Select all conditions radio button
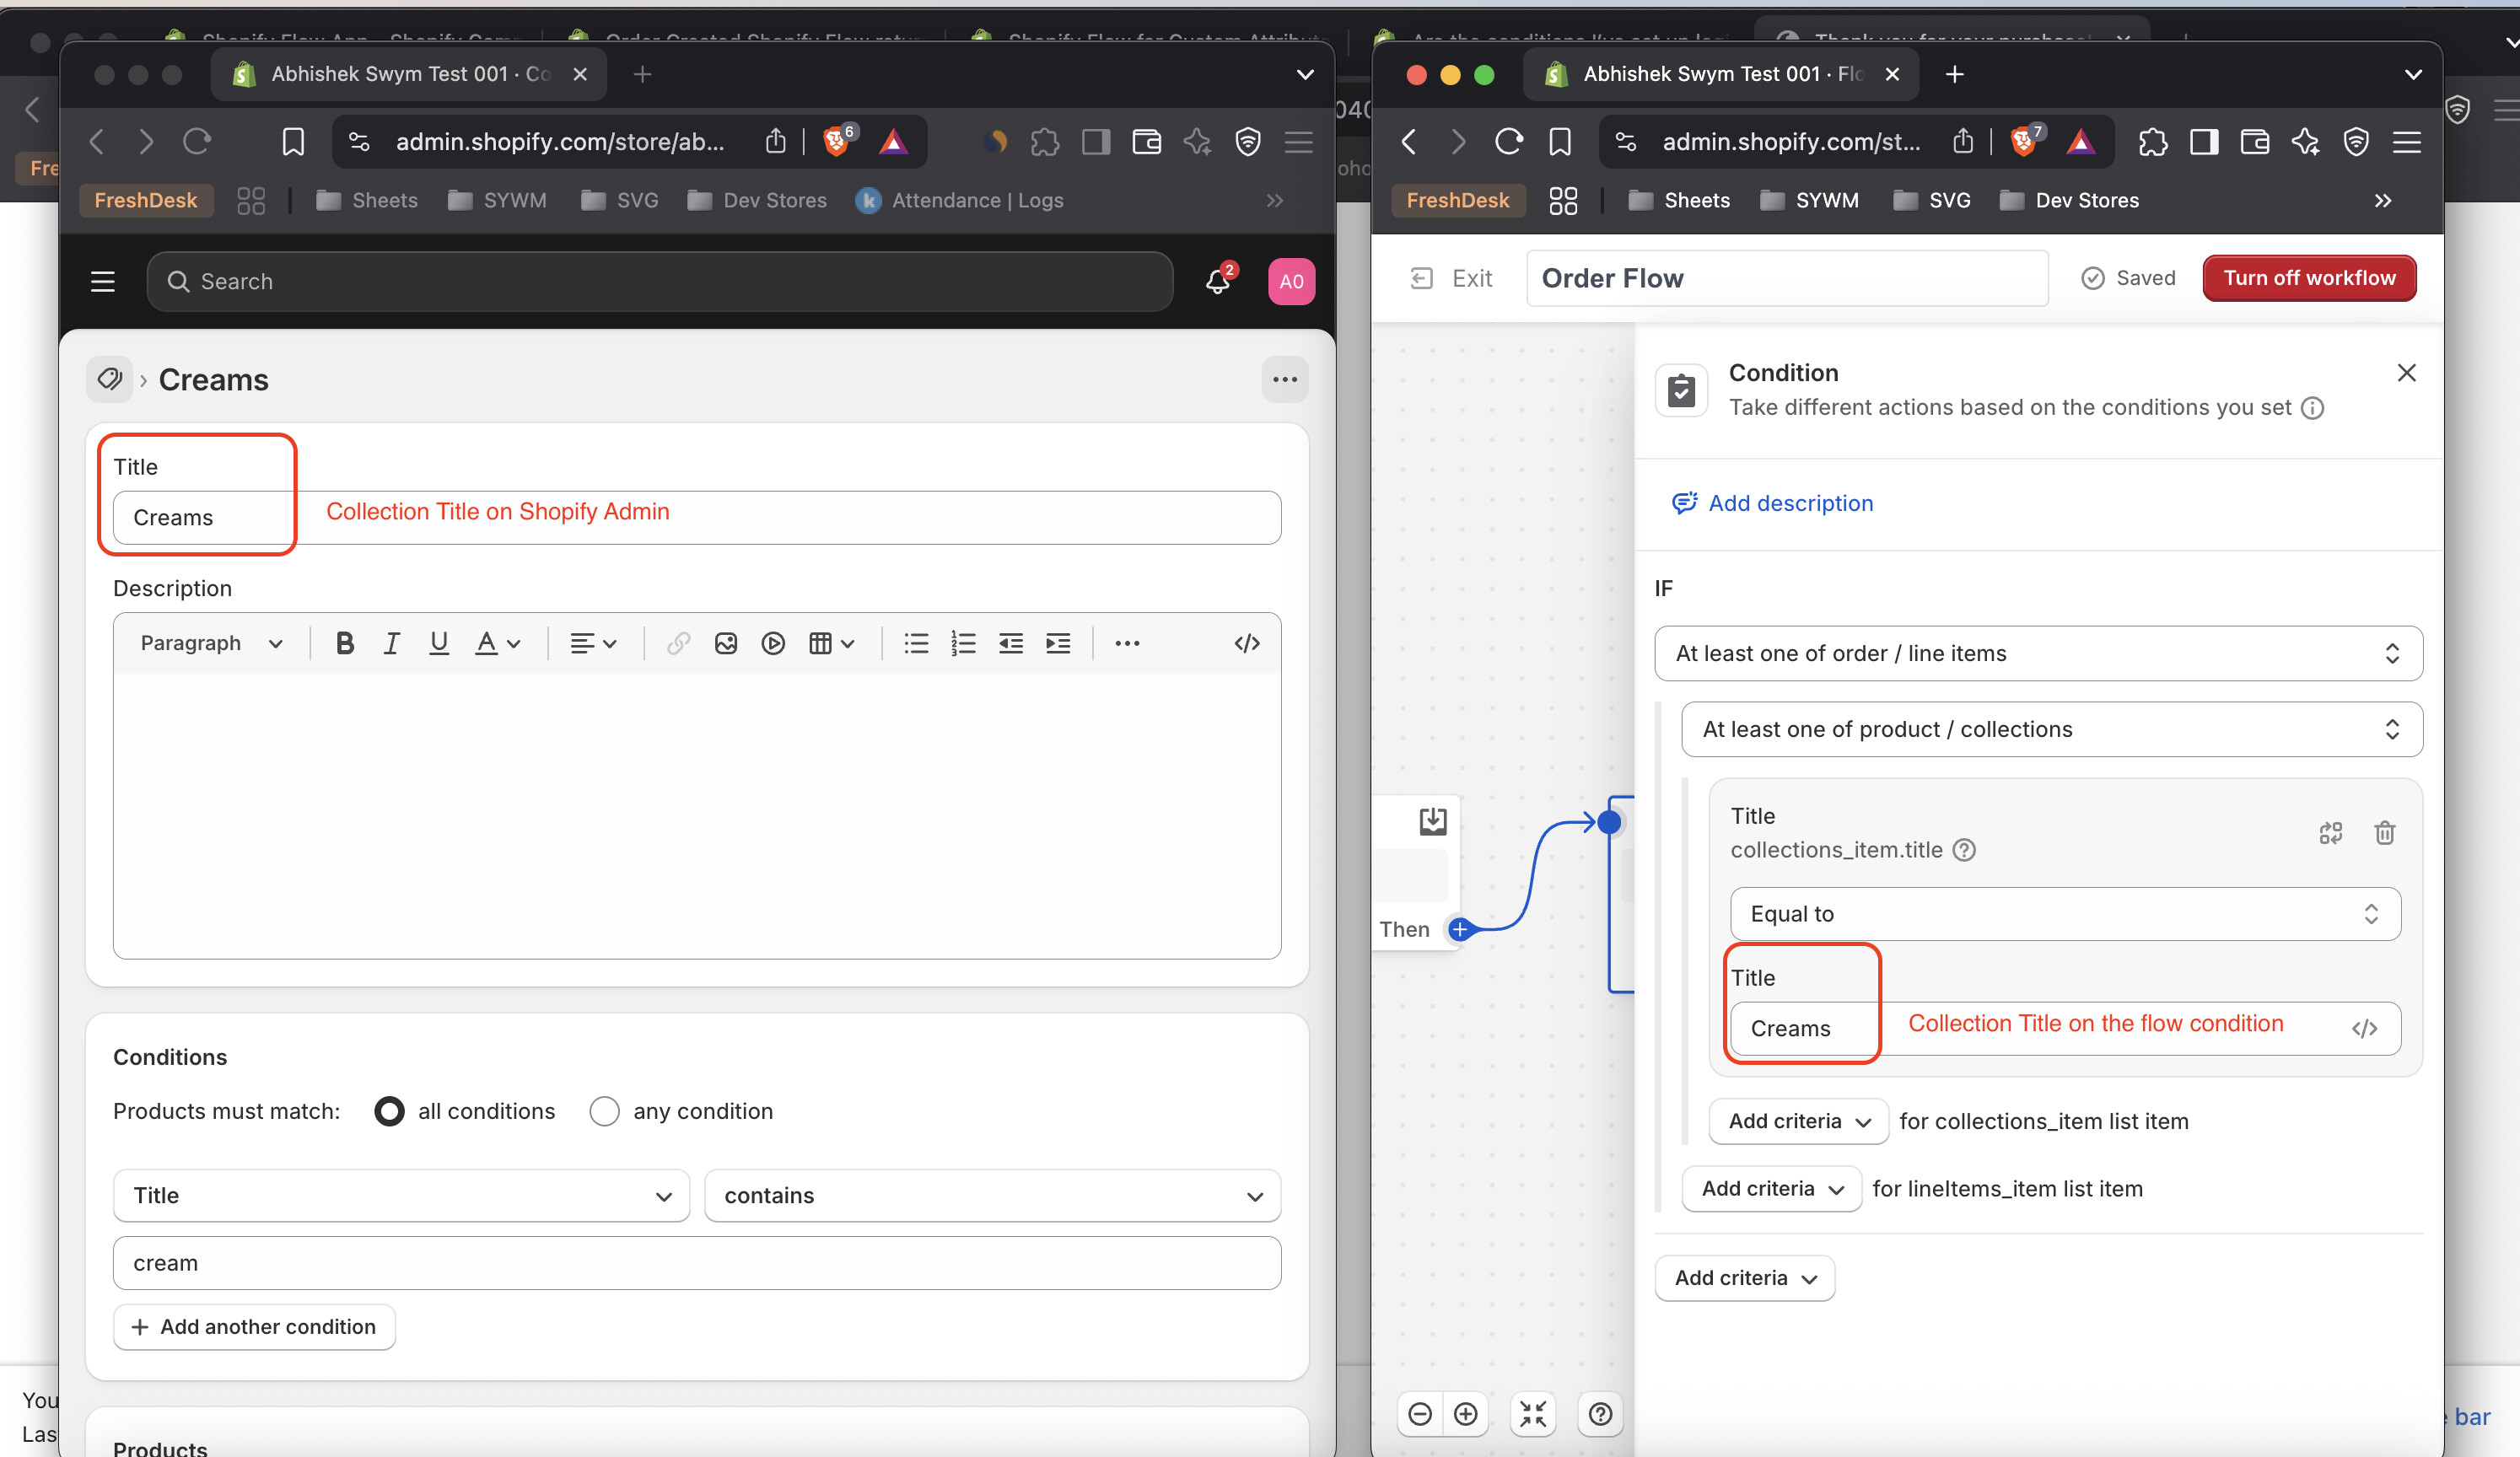The height and width of the screenshot is (1457, 2520). pos(389,1111)
